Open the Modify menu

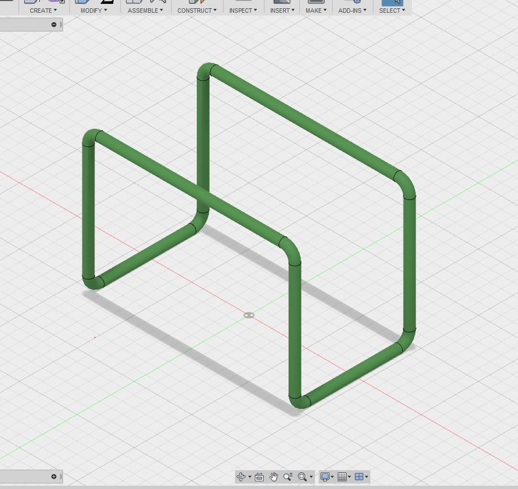tap(93, 10)
